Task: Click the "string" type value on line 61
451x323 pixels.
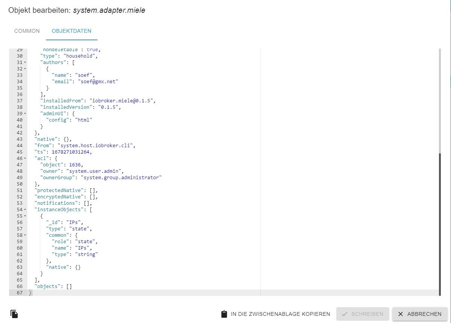Action: [86, 254]
